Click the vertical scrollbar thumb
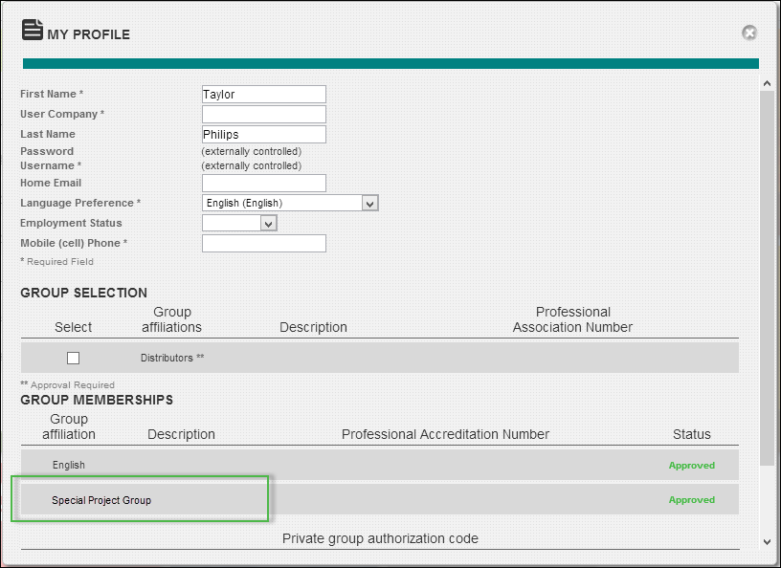The width and height of the screenshot is (781, 568). tap(767, 277)
